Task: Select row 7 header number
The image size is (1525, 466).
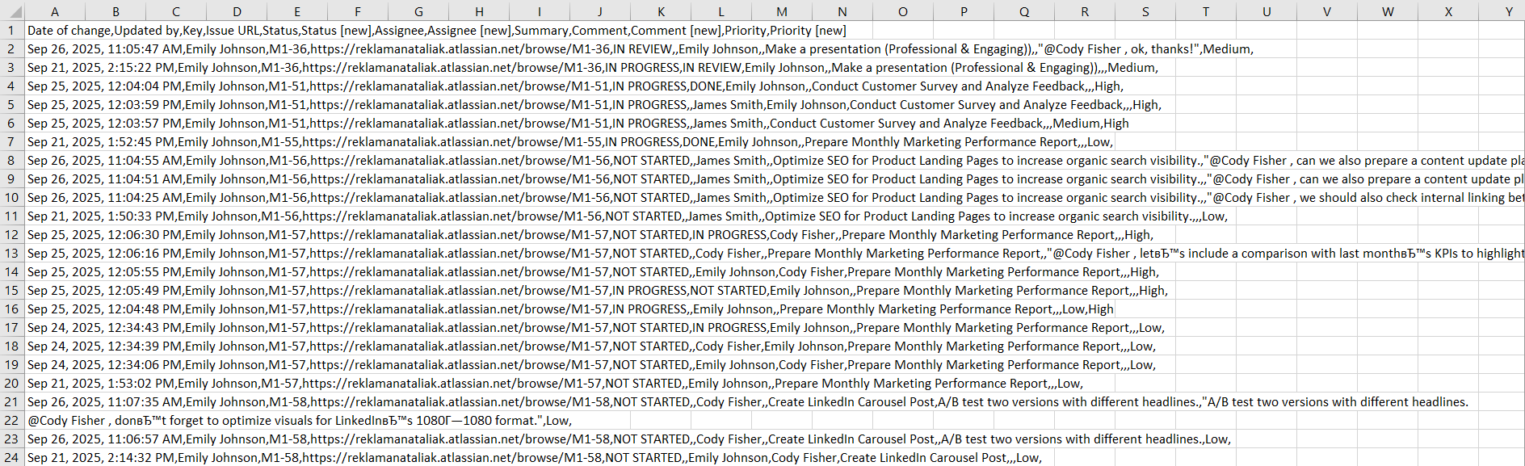Action: pos(12,142)
